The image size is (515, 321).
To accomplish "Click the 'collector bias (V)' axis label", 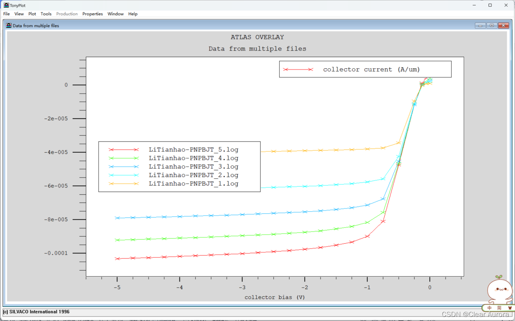I will [x=275, y=297].
